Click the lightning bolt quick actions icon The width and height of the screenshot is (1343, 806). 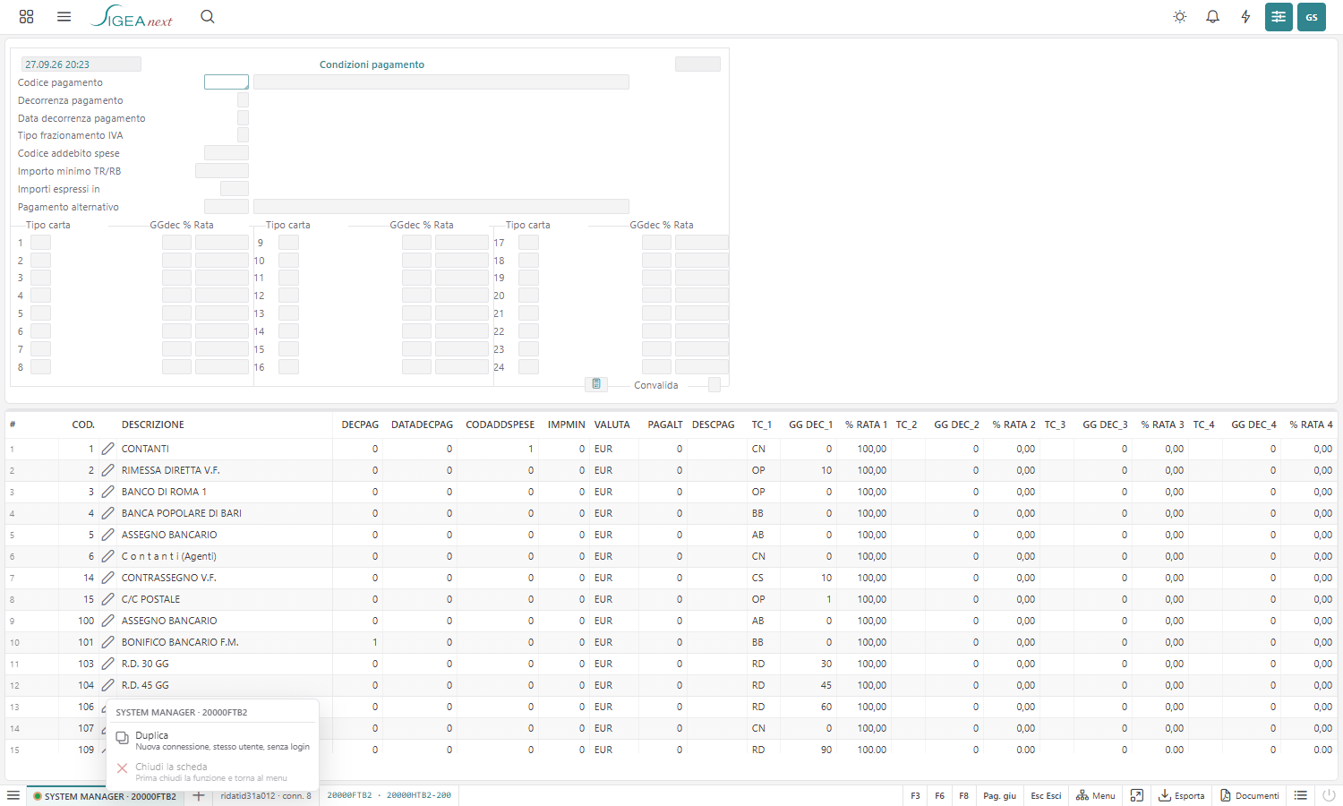tap(1245, 17)
